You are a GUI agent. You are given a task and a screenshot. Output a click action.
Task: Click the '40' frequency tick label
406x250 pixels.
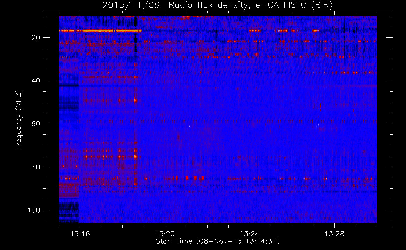pos(36,81)
